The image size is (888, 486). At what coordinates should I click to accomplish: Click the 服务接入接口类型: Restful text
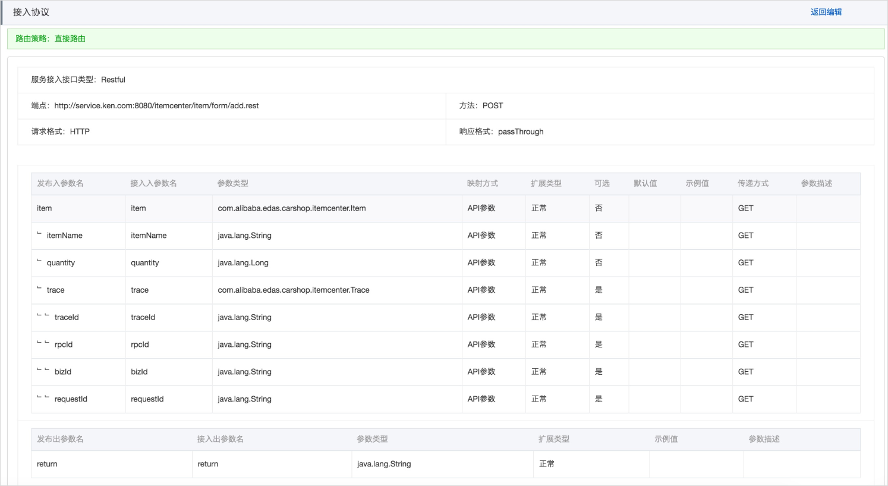click(x=78, y=80)
